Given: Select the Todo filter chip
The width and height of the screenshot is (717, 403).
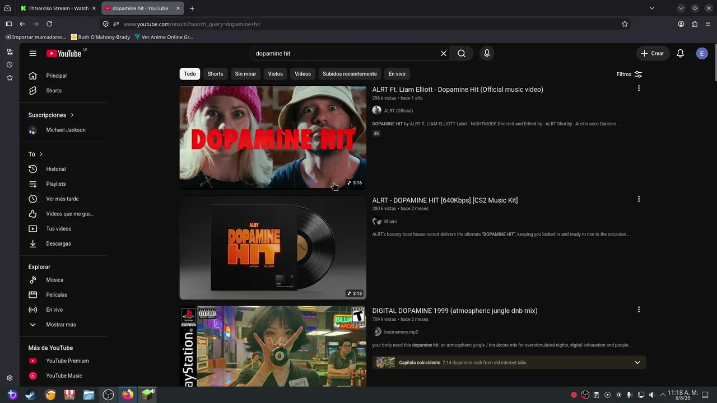Looking at the screenshot, I should [x=190, y=74].
